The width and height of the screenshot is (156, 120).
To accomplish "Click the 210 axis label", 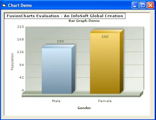I will [20, 27].
